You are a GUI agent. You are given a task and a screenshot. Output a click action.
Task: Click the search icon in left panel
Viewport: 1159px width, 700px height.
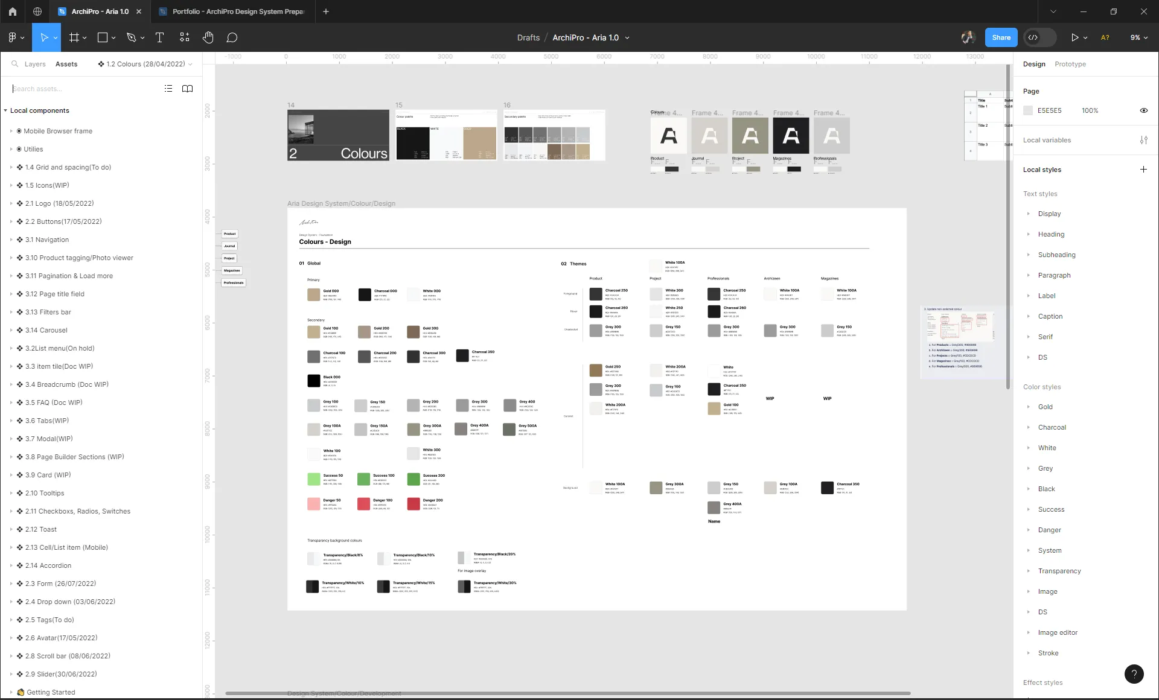click(x=14, y=64)
